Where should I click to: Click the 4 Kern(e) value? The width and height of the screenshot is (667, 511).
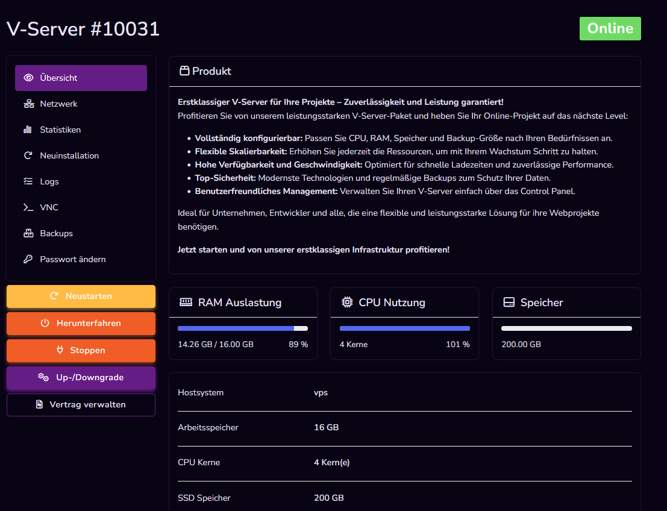pyautogui.click(x=332, y=462)
